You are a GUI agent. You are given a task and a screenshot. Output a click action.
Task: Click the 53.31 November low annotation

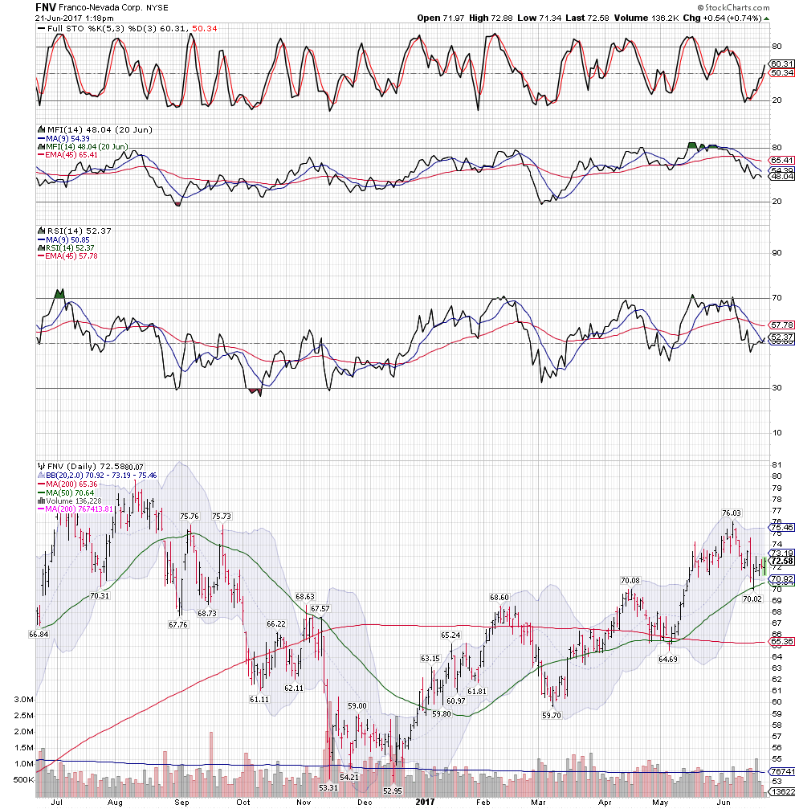coord(328,788)
